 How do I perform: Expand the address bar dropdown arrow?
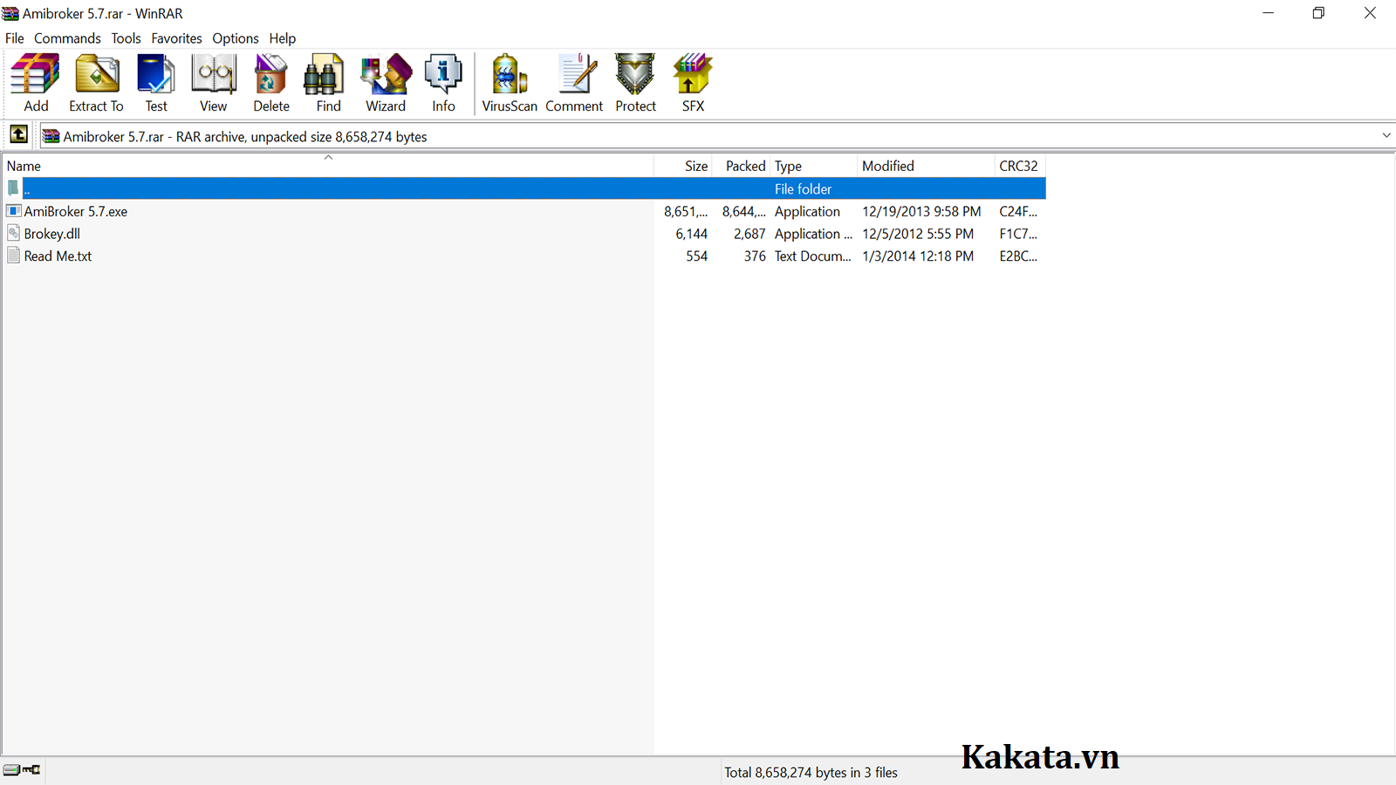coord(1386,135)
